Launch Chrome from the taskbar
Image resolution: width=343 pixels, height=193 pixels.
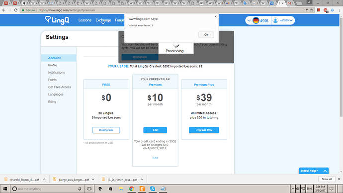pyautogui.click(x=131, y=189)
